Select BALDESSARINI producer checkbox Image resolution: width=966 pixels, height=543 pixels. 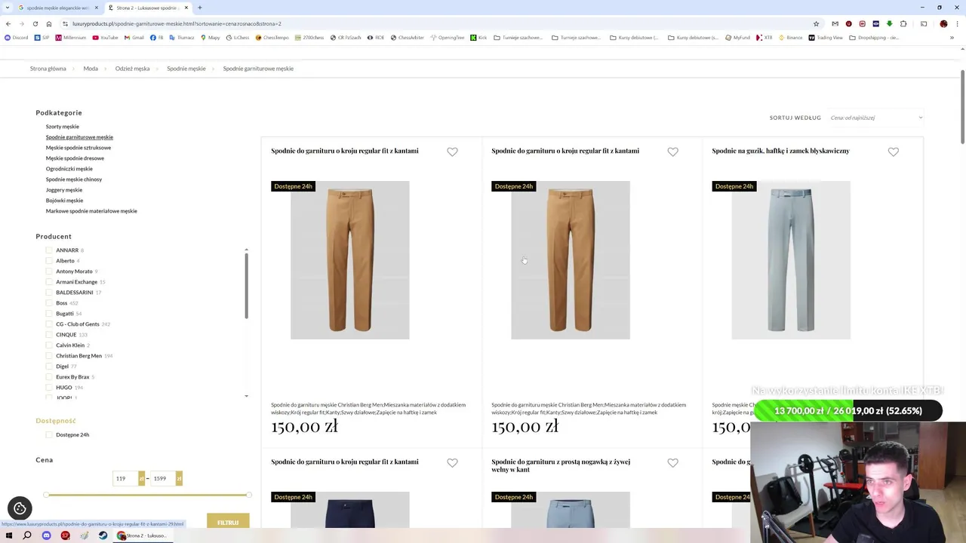point(49,293)
